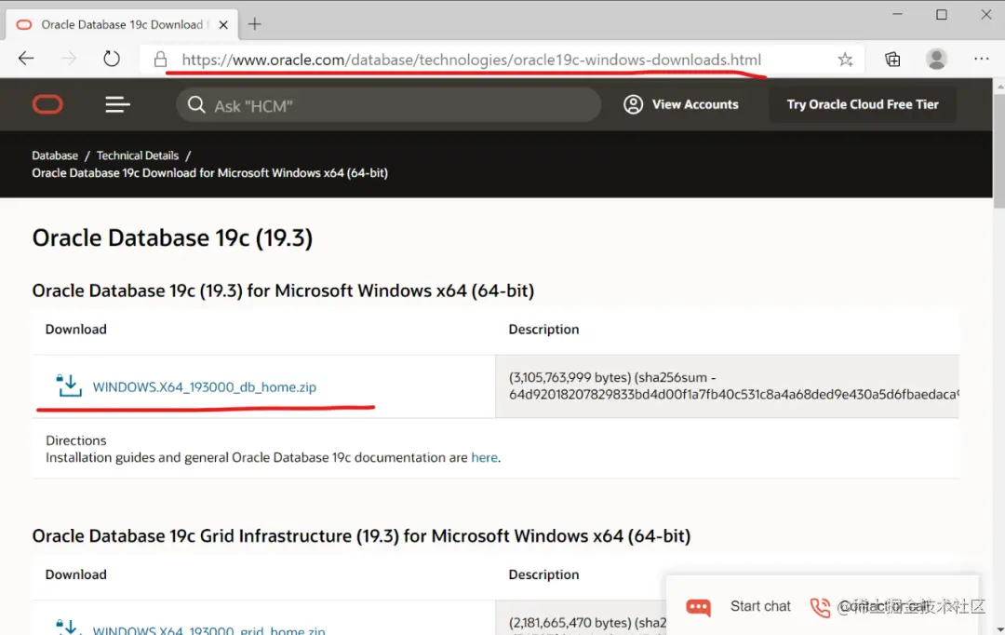Open a new tab with plus button
Screen dimensions: 1005x635
coord(254,24)
